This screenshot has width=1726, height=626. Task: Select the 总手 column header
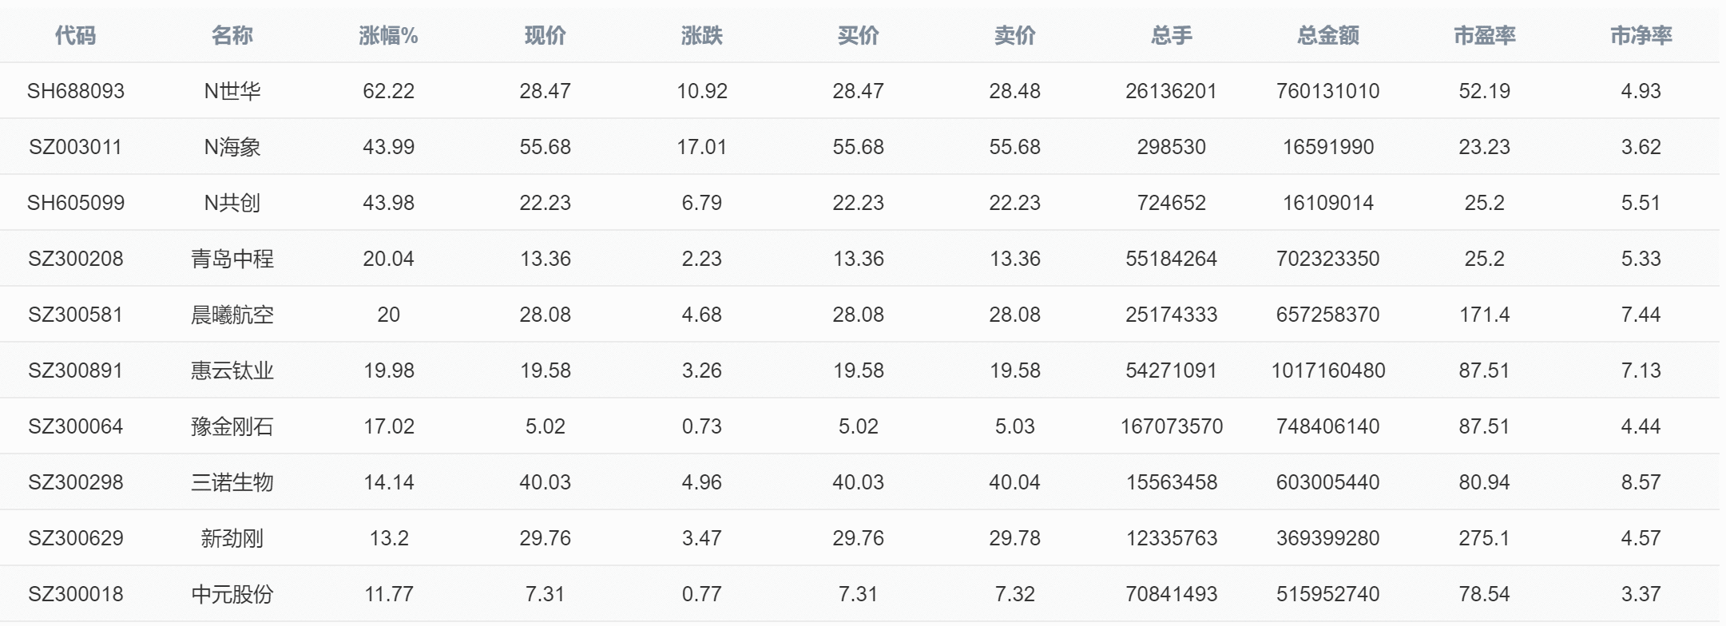click(1171, 36)
